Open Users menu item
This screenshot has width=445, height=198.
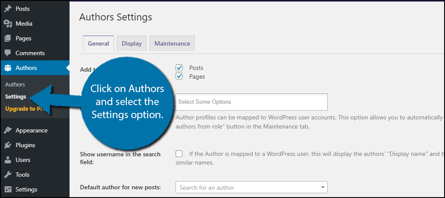(35, 160)
